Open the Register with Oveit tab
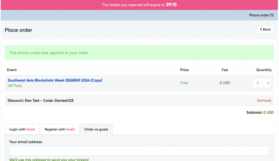279x161 pixels. click(60, 129)
